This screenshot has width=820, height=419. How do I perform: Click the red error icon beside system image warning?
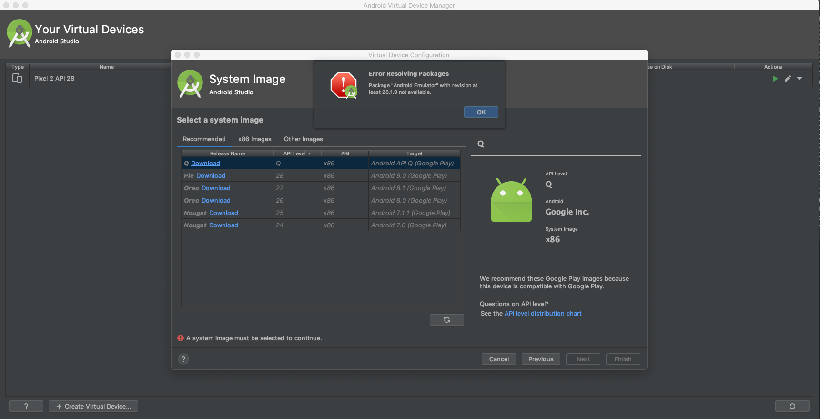pos(181,338)
